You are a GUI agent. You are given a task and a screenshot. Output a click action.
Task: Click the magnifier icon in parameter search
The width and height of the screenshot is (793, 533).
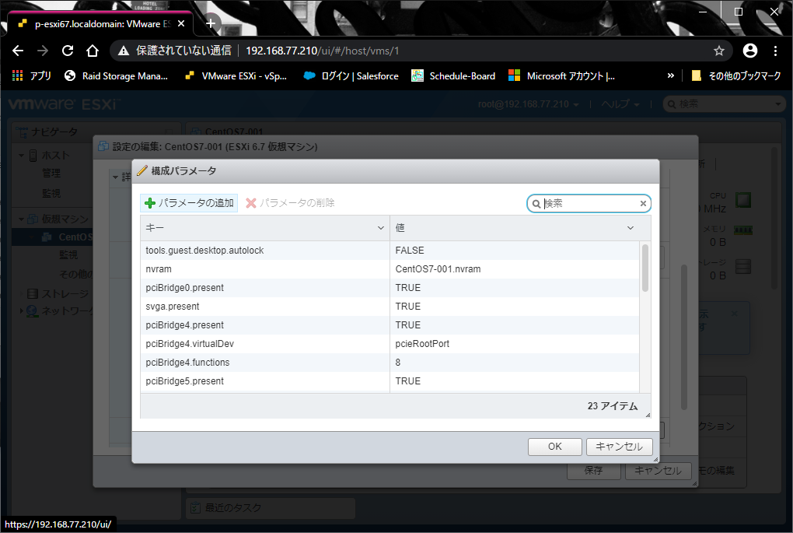[x=536, y=204]
